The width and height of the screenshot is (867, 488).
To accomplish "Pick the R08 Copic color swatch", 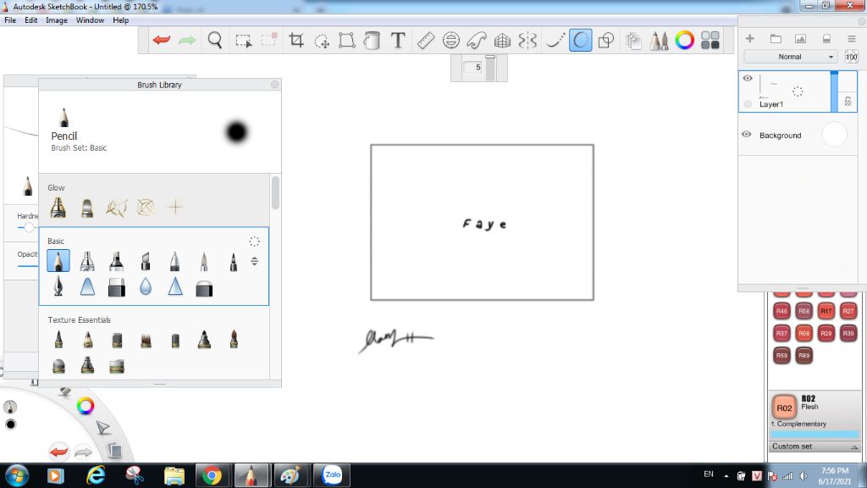I will [x=803, y=333].
